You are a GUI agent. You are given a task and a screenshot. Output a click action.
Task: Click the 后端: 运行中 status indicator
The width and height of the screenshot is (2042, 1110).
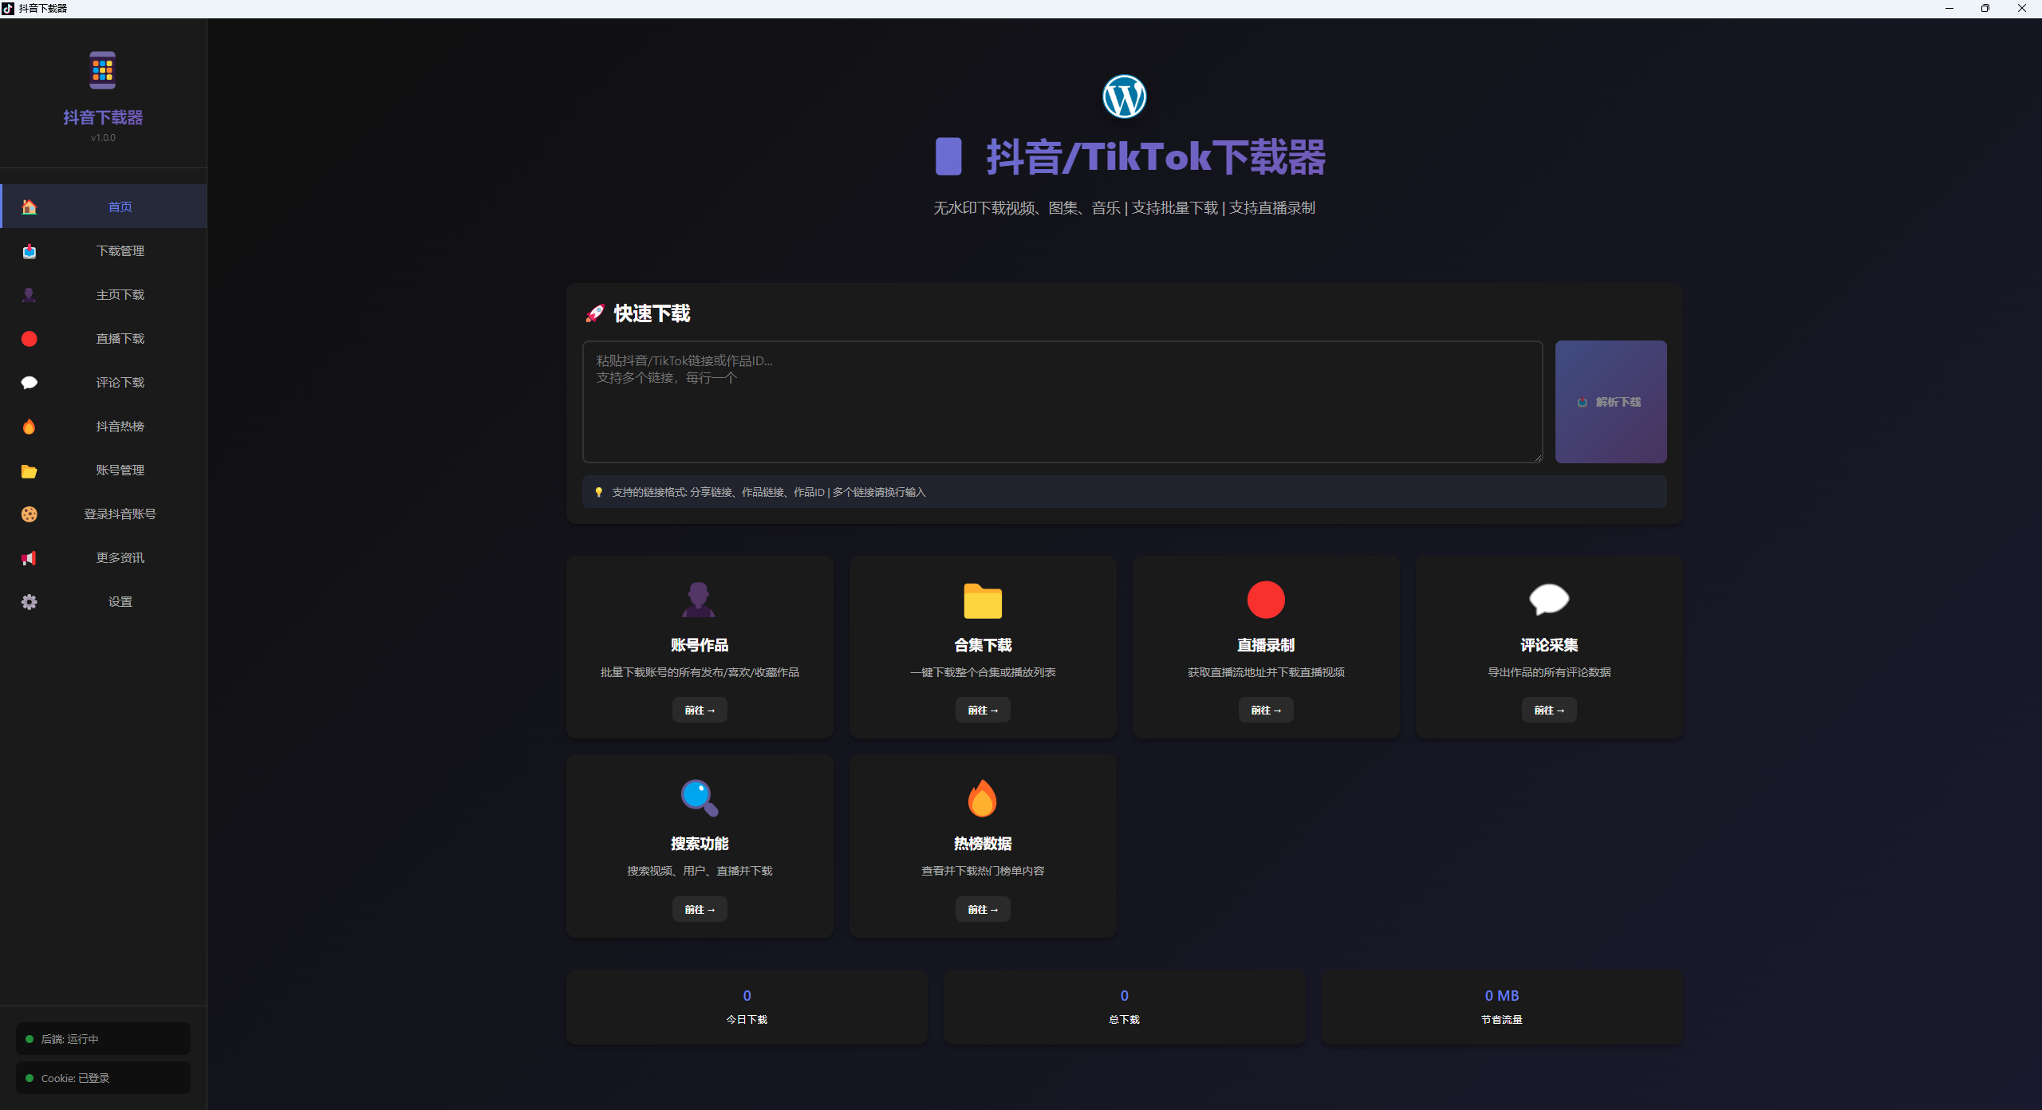(x=103, y=1039)
